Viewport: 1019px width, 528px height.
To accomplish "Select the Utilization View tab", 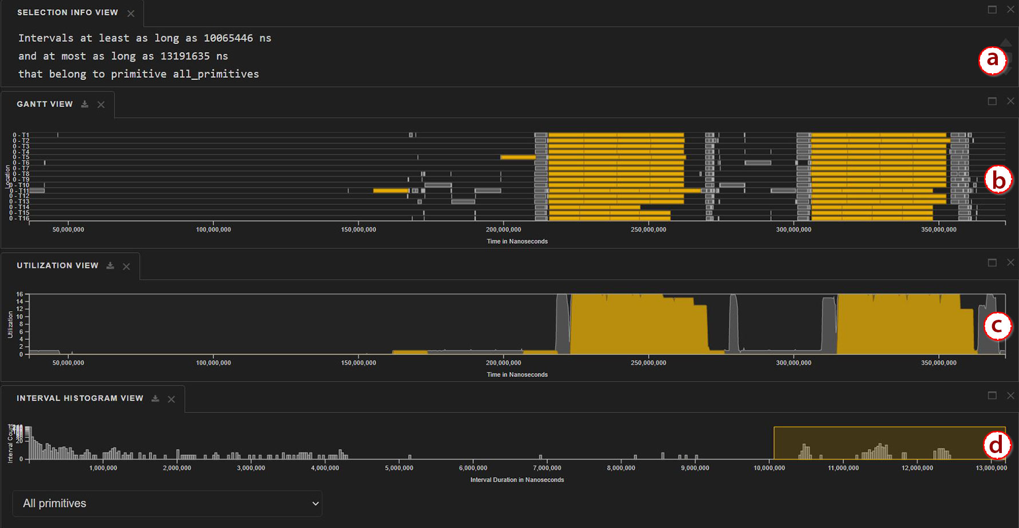I will pos(57,265).
